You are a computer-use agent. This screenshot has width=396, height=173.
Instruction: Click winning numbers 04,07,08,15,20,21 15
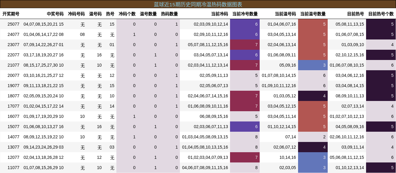44,24
